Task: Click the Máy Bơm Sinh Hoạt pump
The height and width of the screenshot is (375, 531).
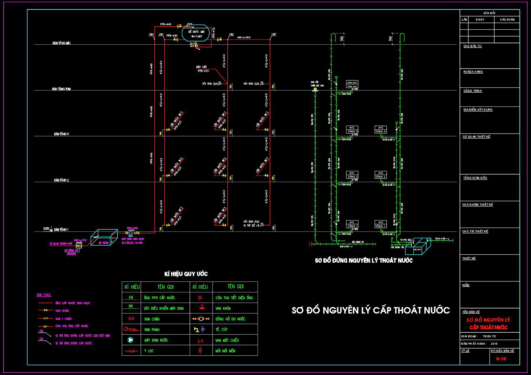Action: pyautogui.click(x=131, y=234)
